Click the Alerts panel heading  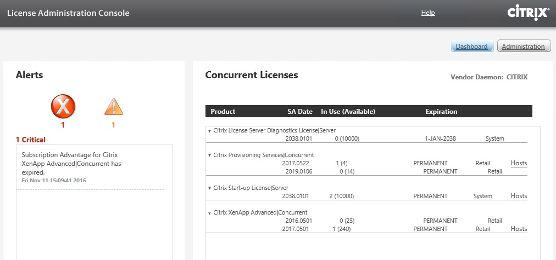29,74
